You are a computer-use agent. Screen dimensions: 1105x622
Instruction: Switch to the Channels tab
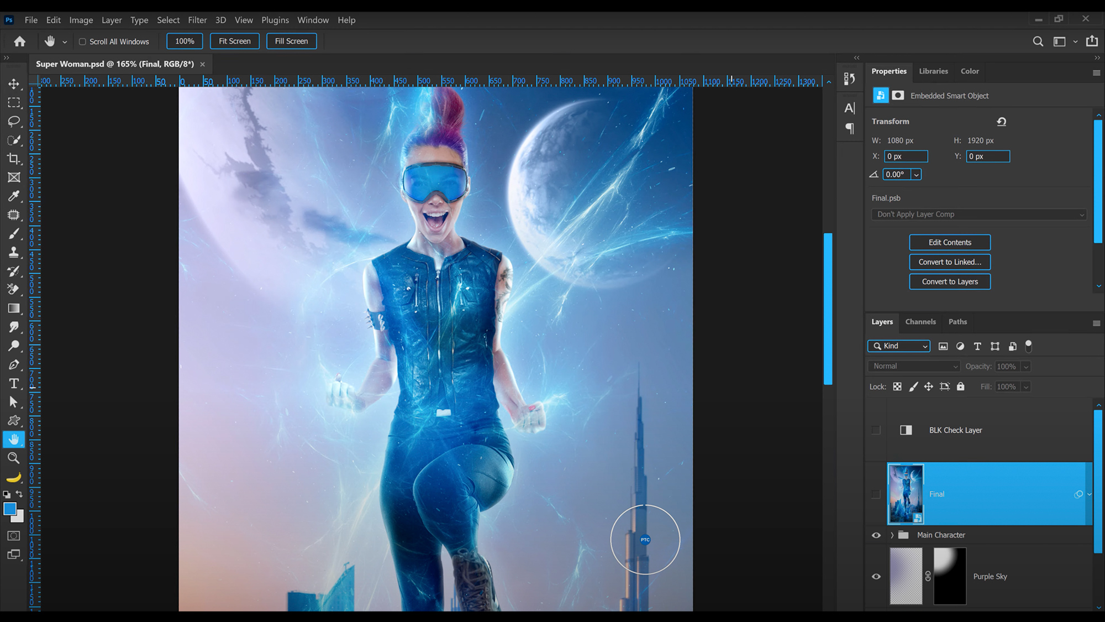pos(920,322)
